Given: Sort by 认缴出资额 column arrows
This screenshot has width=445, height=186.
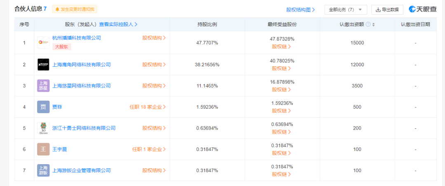Looking at the screenshot, I should pyautogui.click(x=373, y=25).
